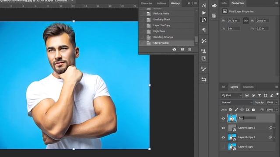The height and width of the screenshot is (157, 280).
Task: Click the Layer 0 copy 3 thumbnail
Action: coord(232,128)
